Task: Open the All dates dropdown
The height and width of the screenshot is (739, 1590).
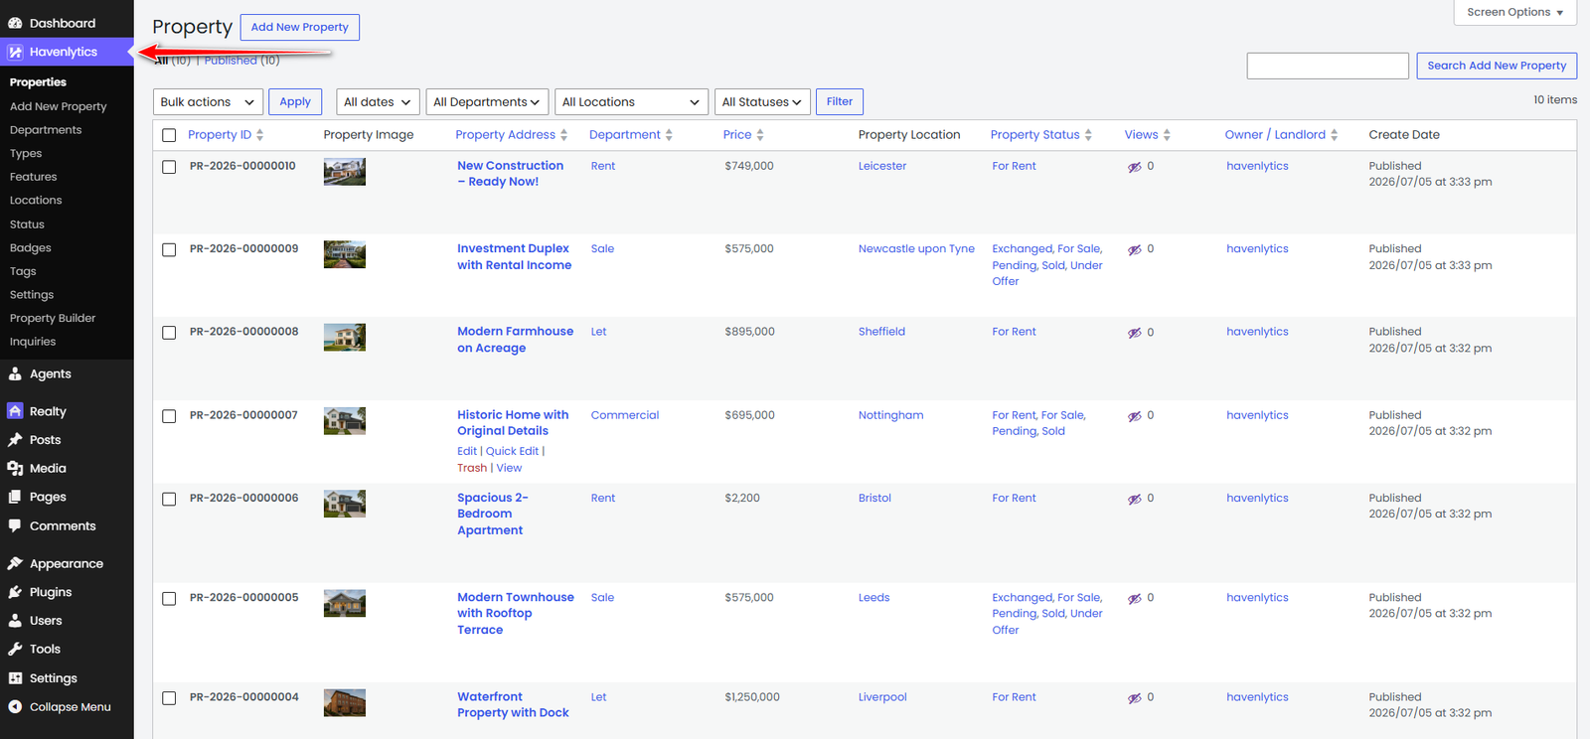Action: tap(378, 101)
